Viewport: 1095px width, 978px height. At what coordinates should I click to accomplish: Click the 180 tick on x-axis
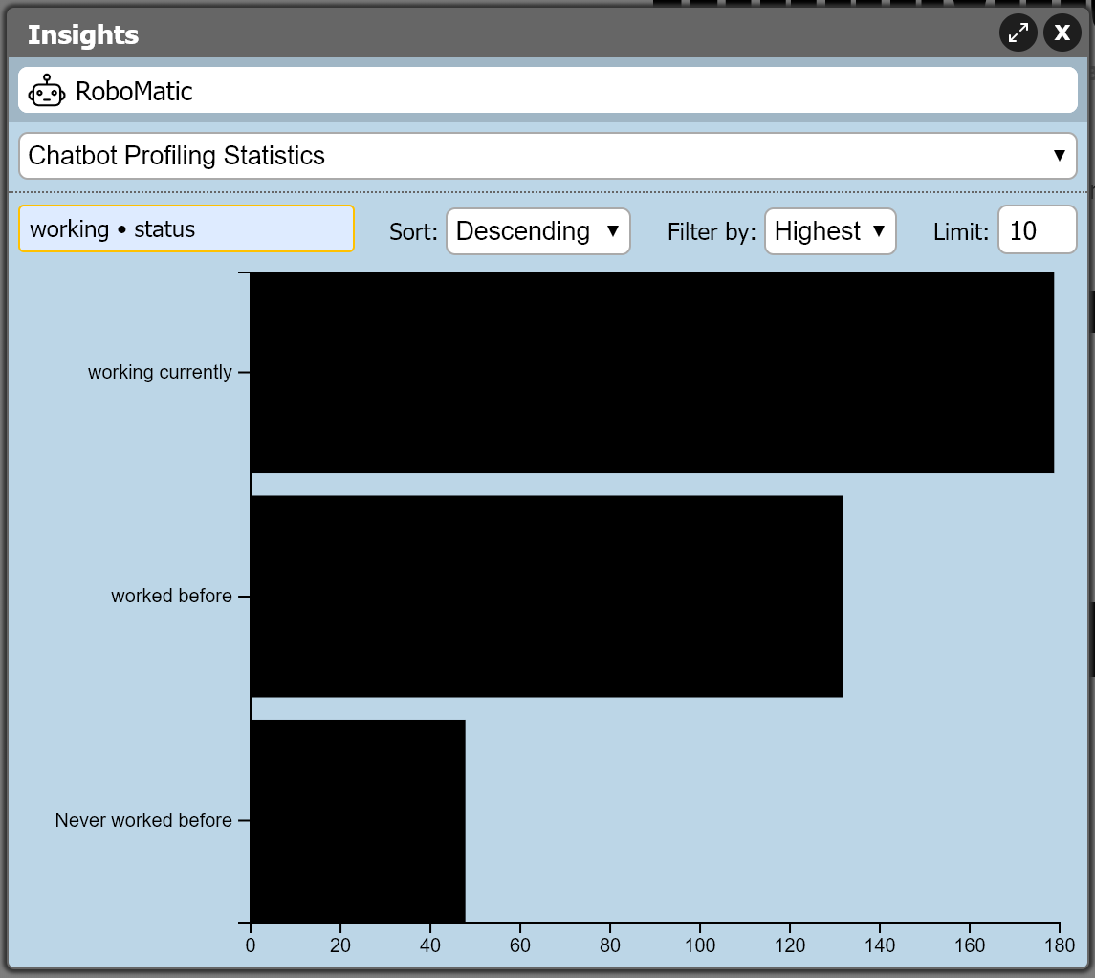pyautogui.click(x=1060, y=945)
